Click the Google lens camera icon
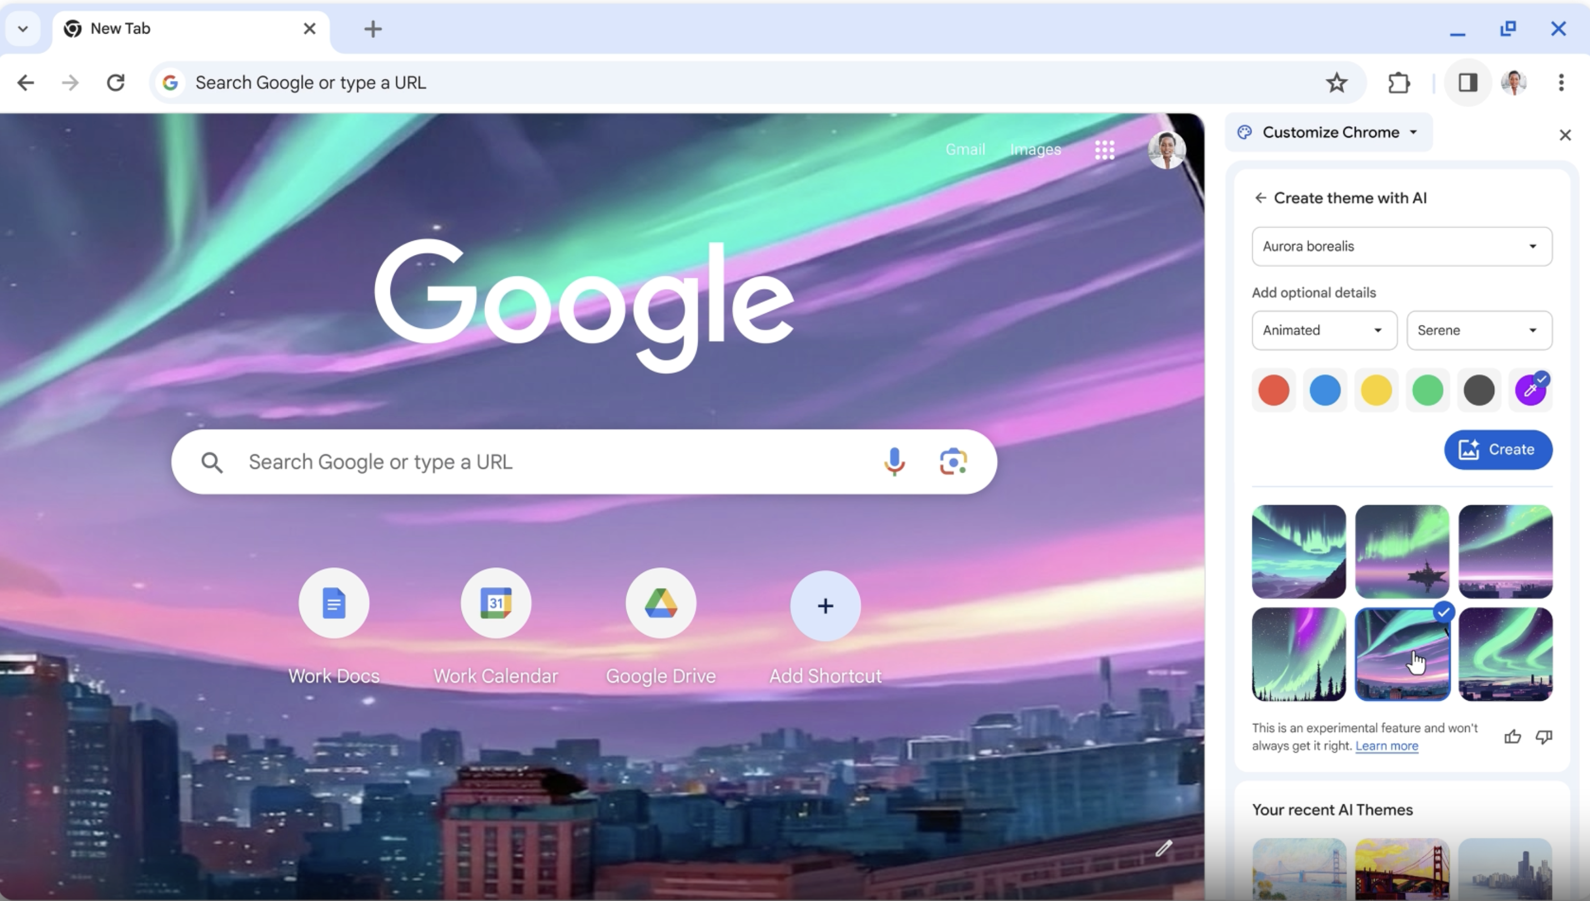The image size is (1590, 901). tap(952, 462)
